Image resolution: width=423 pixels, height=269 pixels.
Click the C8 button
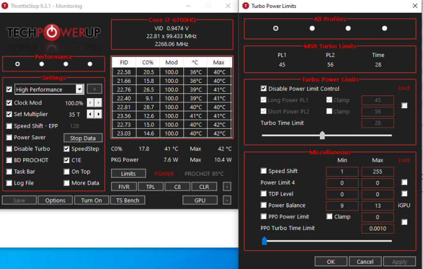click(x=177, y=187)
